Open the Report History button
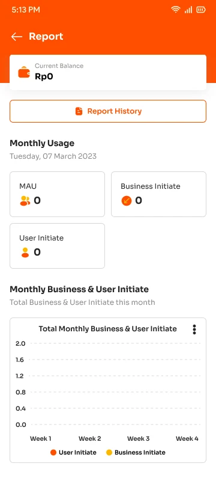 coord(108,111)
